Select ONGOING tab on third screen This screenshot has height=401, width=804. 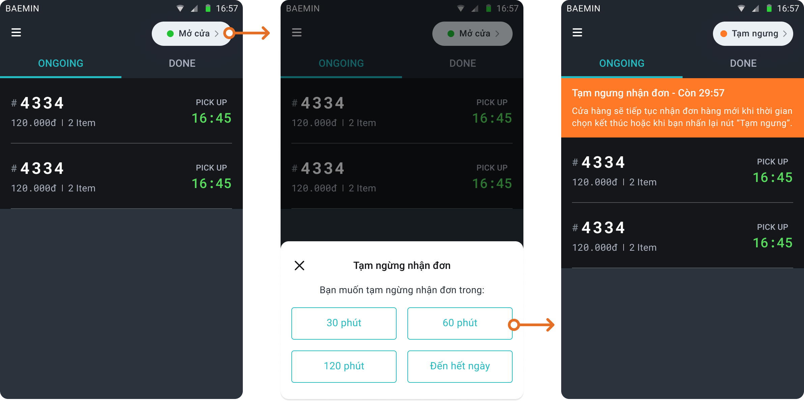point(622,63)
